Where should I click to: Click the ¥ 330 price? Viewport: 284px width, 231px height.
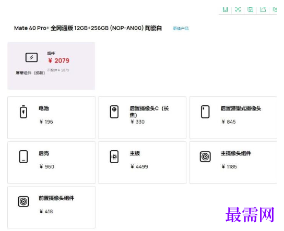[137, 121]
